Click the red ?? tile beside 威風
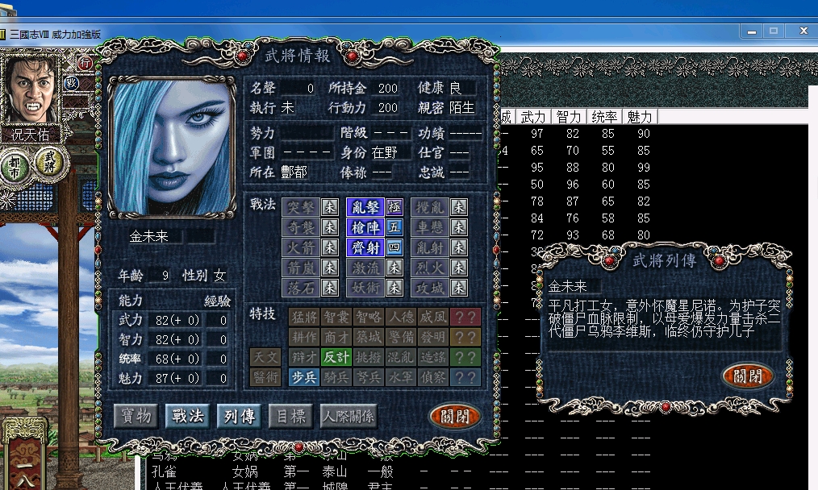 coord(465,317)
